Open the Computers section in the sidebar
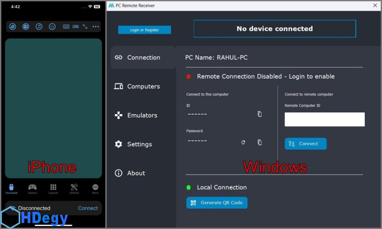 click(143, 87)
